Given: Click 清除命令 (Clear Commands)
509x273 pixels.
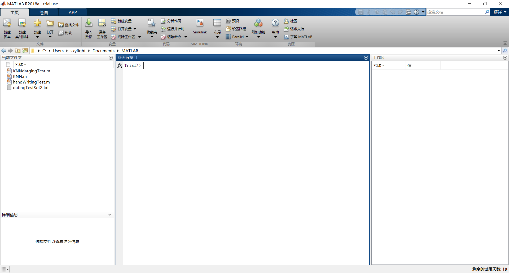Looking at the screenshot, I should (x=171, y=37).
